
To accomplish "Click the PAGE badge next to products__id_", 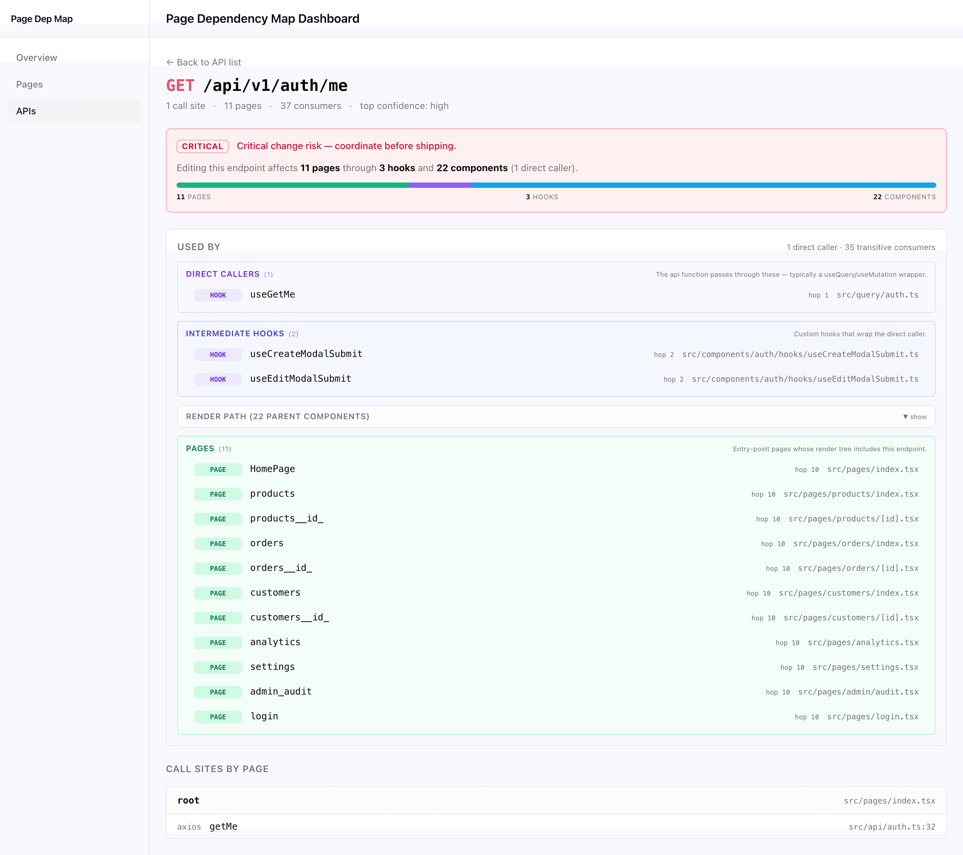I will tap(218, 519).
